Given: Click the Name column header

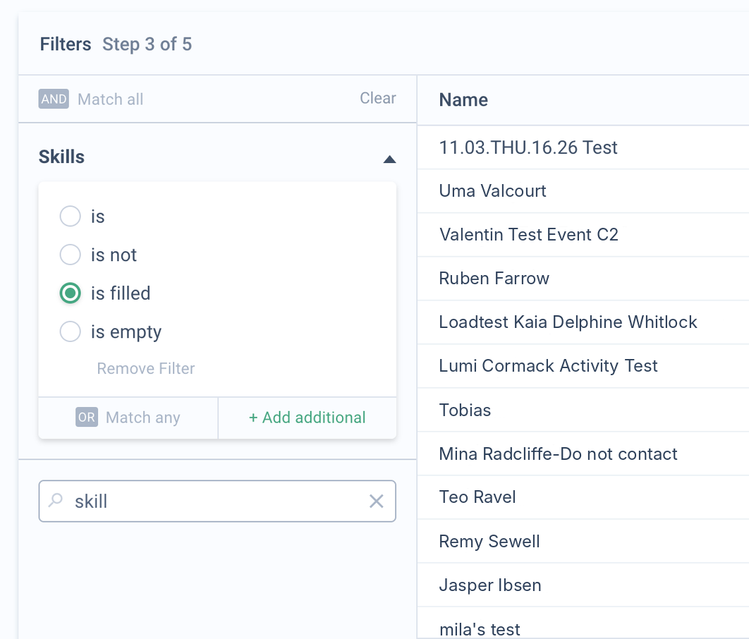Looking at the screenshot, I should click(463, 100).
